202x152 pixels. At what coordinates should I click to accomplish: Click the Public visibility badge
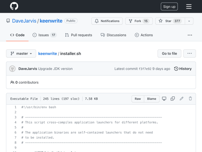[x=71, y=21]
